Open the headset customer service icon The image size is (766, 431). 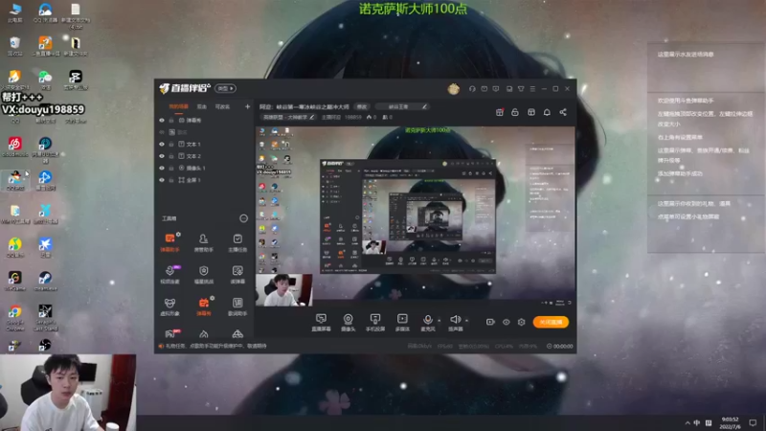[472, 89]
